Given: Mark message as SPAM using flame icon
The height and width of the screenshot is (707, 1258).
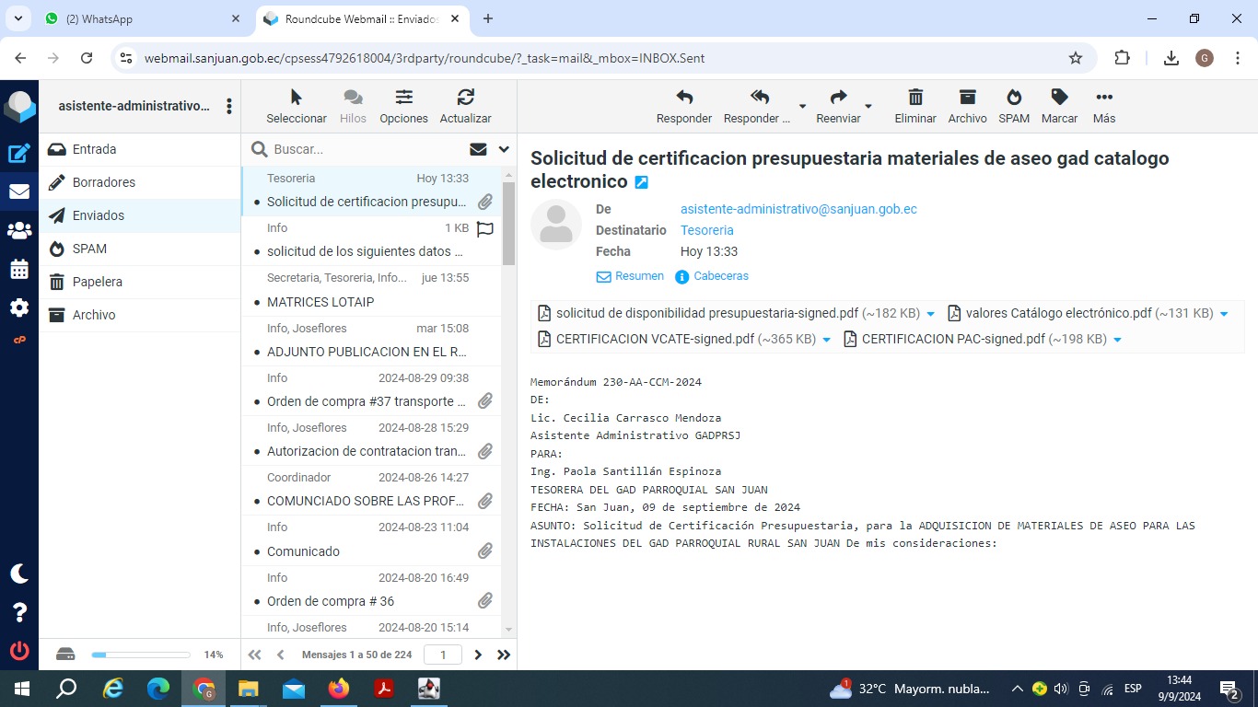Looking at the screenshot, I should click(x=1013, y=99).
